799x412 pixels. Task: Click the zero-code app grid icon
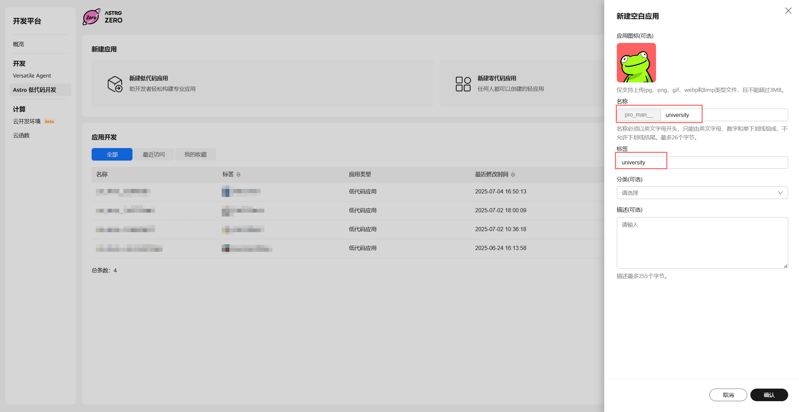[x=463, y=84]
